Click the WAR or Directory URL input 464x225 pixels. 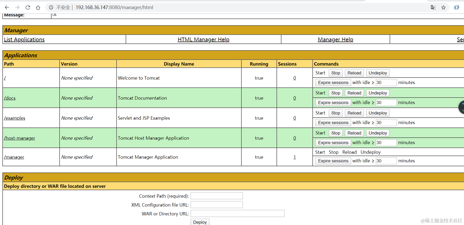237,213
